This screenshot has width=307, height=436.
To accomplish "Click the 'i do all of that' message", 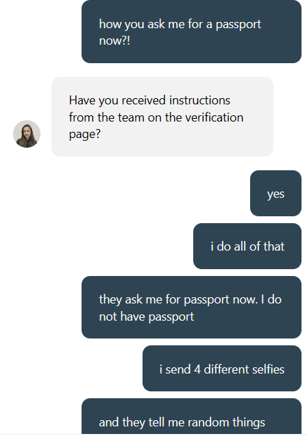I will pyautogui.click(x=247, y=246).
